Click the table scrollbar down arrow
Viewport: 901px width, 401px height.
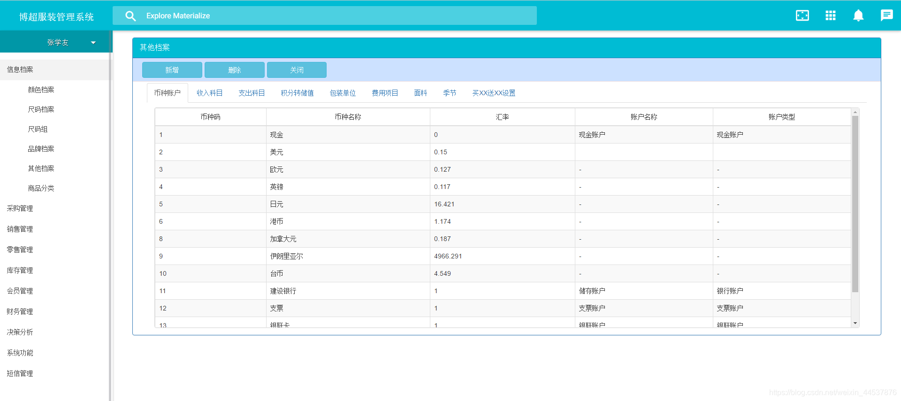tap(855, 323)
